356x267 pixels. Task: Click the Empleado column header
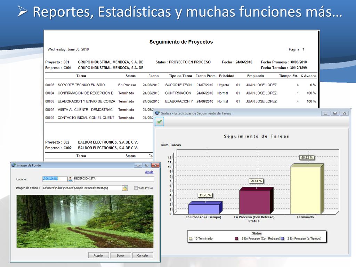point(256,76)
